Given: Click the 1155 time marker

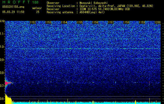Looking at the screenshot, I should pyautogui.click(x=80, y=22).
